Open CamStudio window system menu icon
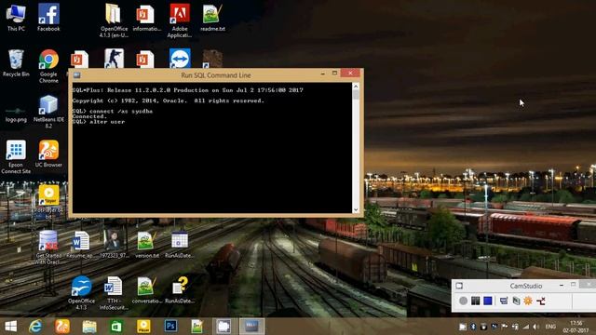The image size is (596, 335). (x=459, y=286)
